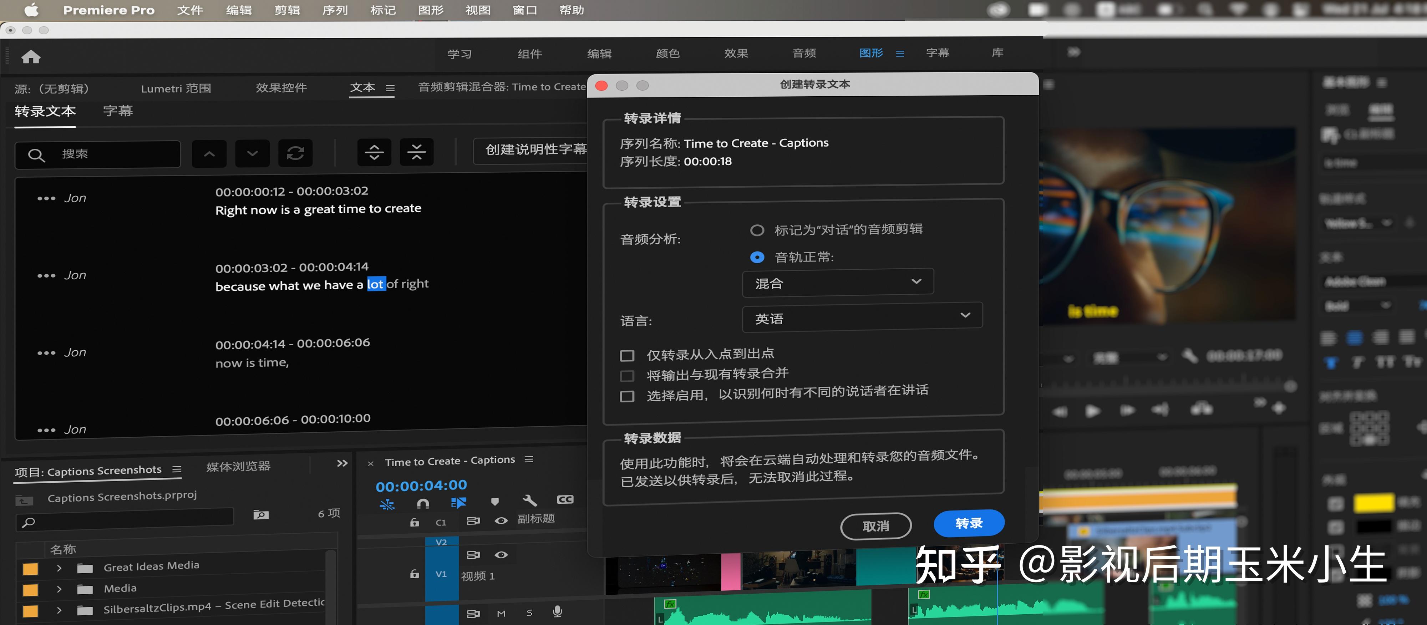Click the re-transcribe refresh icon
1427x625 pixels.
295,152
